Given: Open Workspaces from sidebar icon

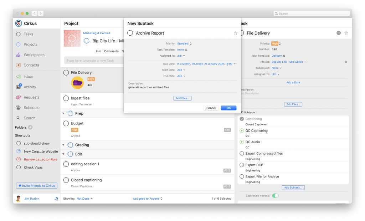Looking at the screenshot, I should click(x=18, y=55).
